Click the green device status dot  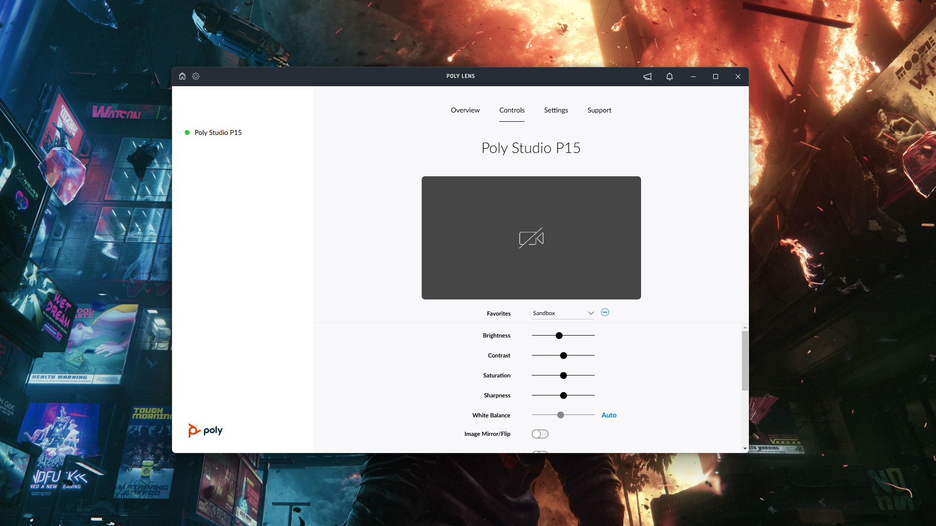pyautogui.click(x=187, y=132)
